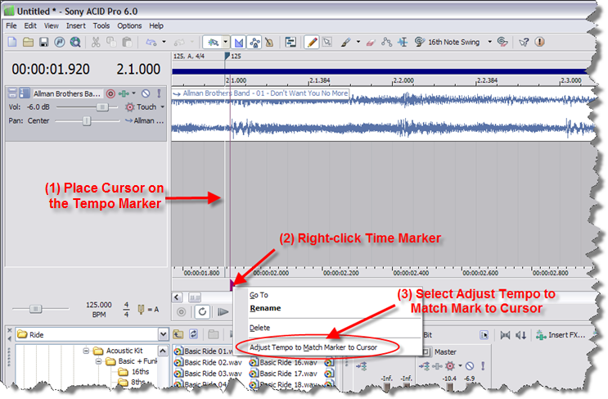Open the Ride folder path dropdown
The width and height of the screenshot is (608, 399).
pyautogui.click(x=164, y=334)
